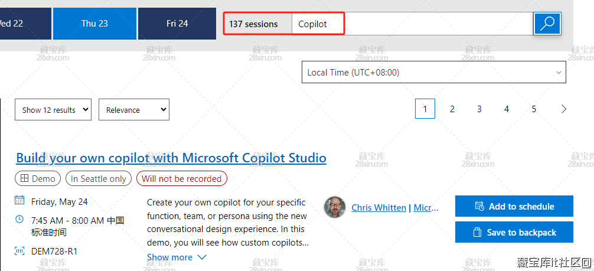Open the Relevance sort dropdown
Screen dimensions: 594x271
133,110
